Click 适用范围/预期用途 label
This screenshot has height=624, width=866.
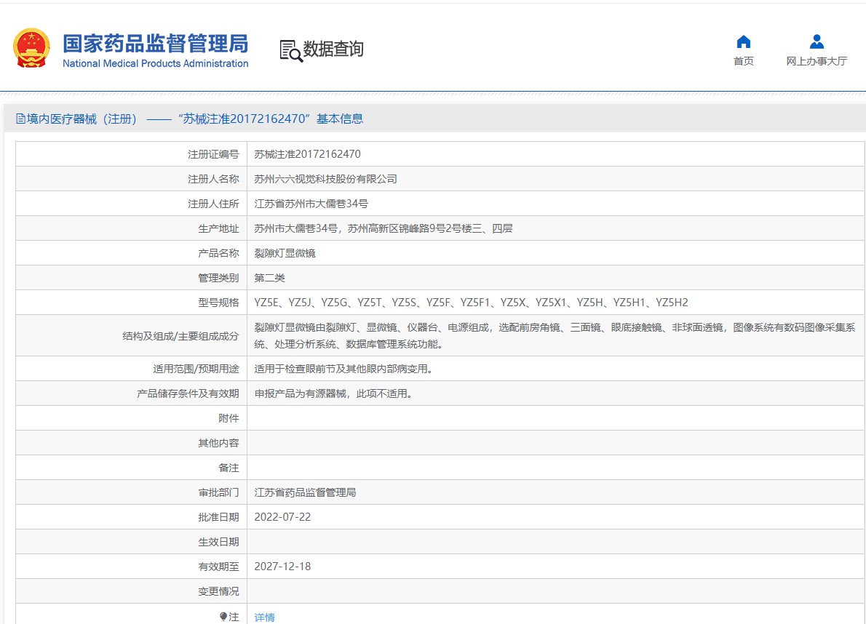click(x=196, y=369)
